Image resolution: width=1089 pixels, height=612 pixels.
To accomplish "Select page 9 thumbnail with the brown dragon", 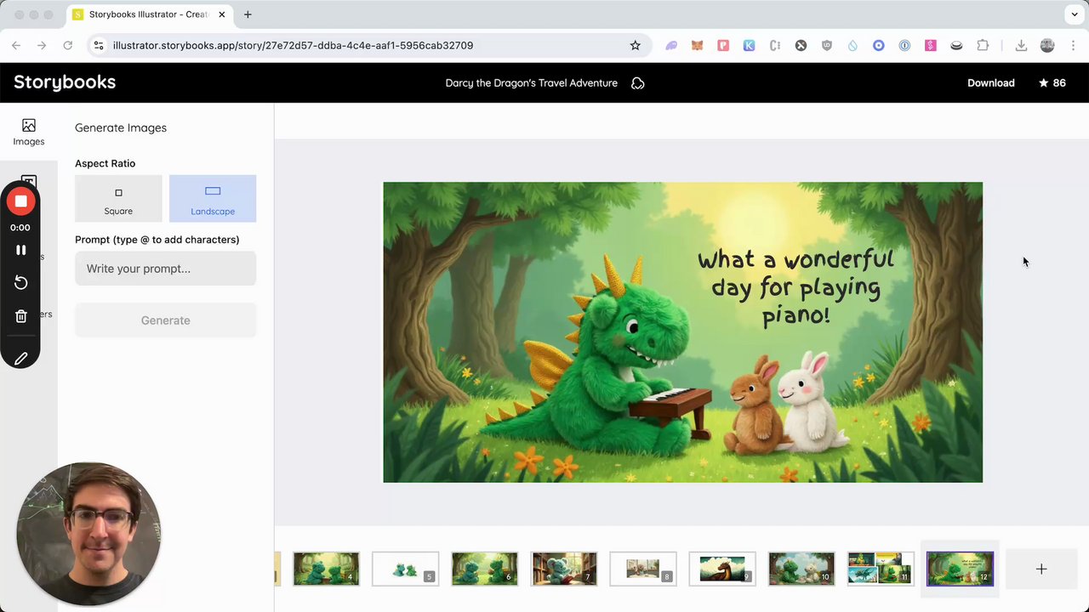I will click(x=722, y=569).
